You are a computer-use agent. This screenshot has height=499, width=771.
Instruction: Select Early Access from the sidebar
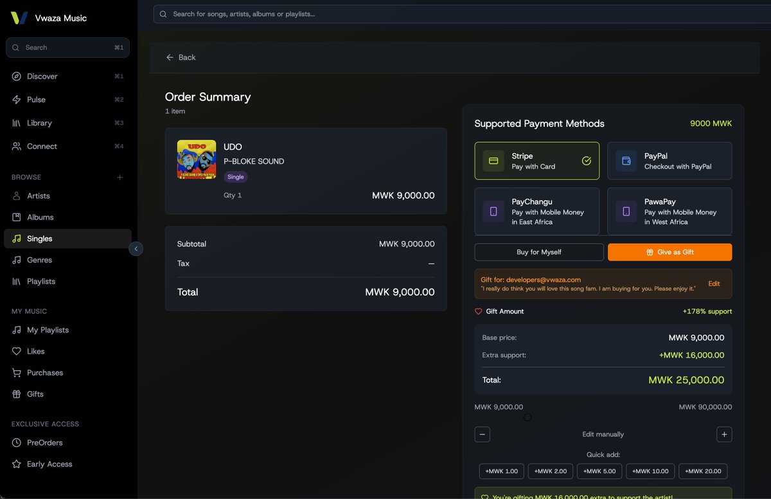[48, 464]
